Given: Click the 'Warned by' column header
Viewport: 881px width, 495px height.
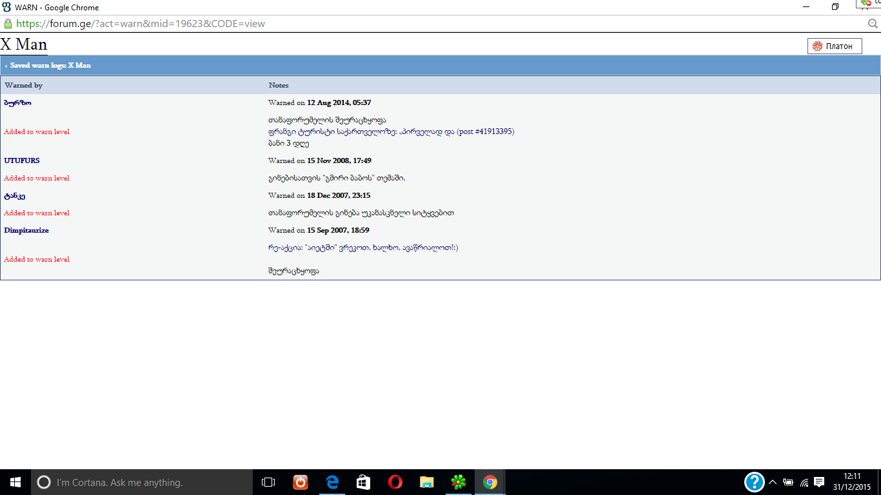Looking at the screenshot, I should (x=23, y=85).
